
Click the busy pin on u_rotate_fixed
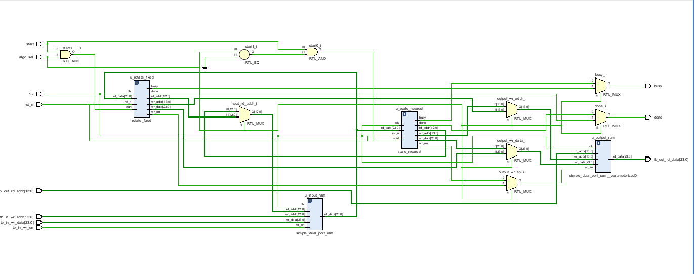tap(154, 86)
